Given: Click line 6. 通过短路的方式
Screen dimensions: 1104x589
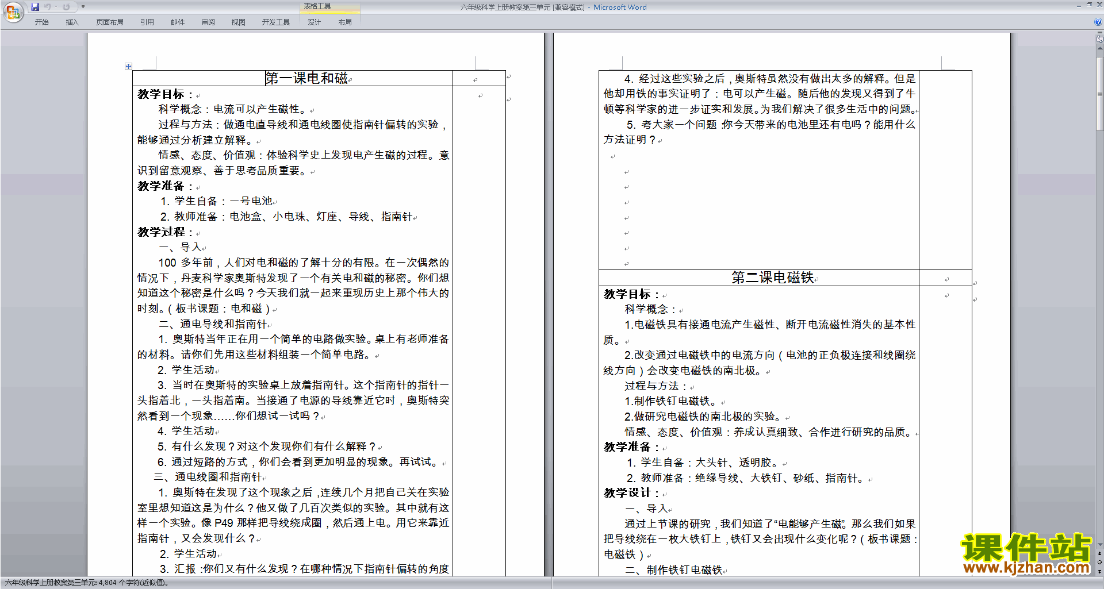Looking at the screenshot, I should point(298,462).
